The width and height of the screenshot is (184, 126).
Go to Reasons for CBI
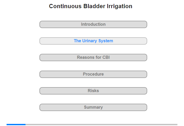[93, 57]
